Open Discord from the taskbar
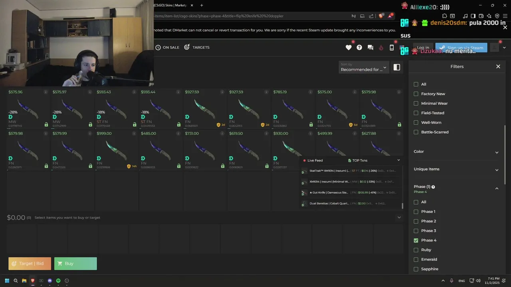The height and width of the screenshot is (287, 511). (x=50, y=281)
